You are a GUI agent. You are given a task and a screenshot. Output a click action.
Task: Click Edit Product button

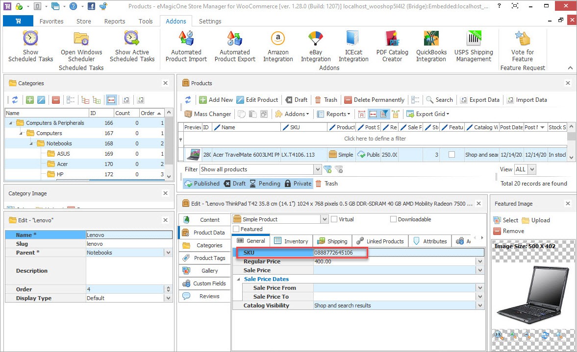(257, 100)
